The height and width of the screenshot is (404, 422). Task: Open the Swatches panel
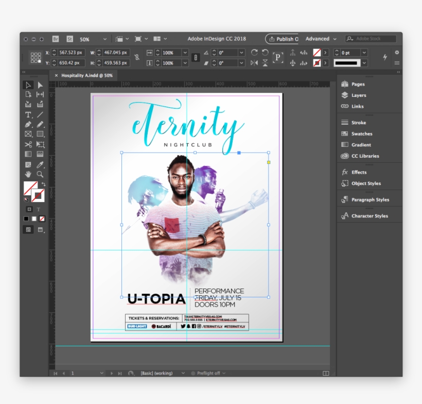(x=357, y=133)
